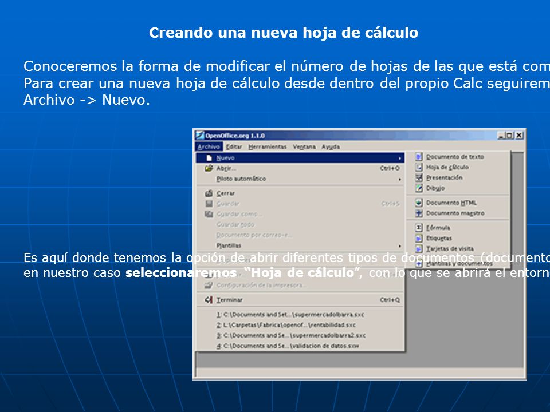The height and width of the screenshot is (412, 550).
Task: Click the Guardar como... label
Action: (x=239, y=214)
